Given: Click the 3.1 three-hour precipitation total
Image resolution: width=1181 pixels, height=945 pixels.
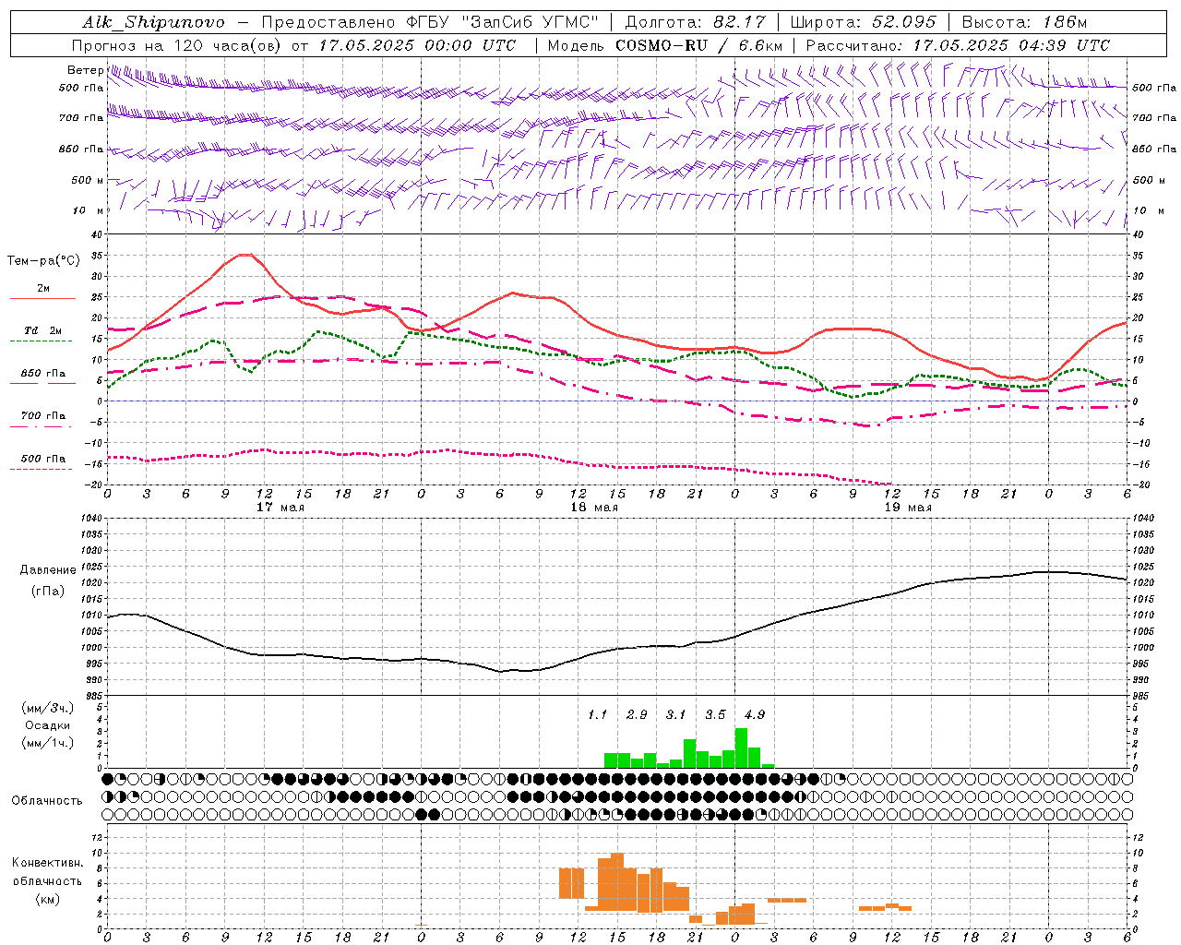Looking at the screenshot, I should coord(676,714).
